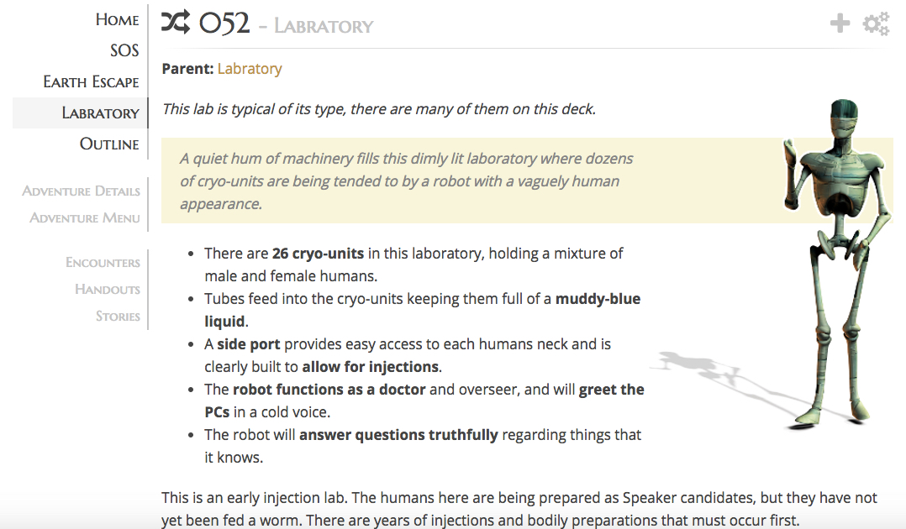Open the Home menu item
Screen dimensions: 906x529
117,19
